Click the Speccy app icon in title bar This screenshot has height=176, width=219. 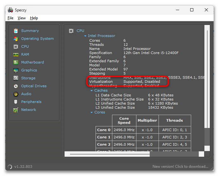coord(10,10)
